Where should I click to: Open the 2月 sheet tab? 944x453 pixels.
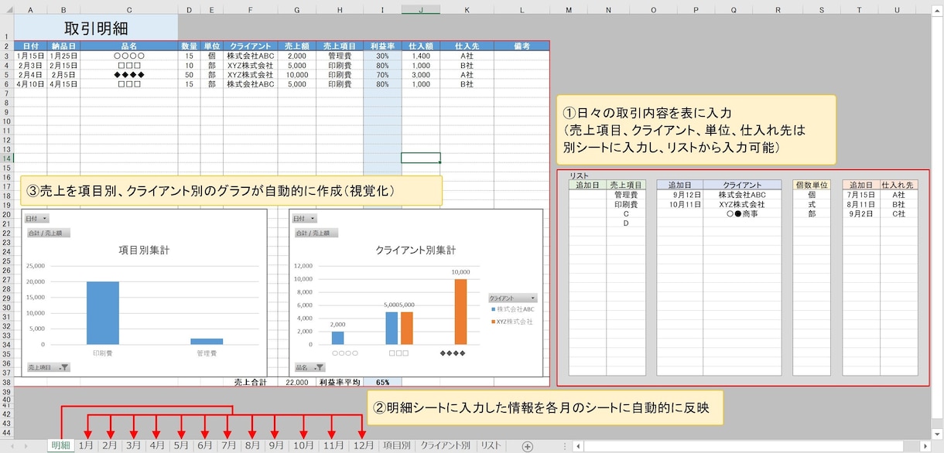pos(110,446)
